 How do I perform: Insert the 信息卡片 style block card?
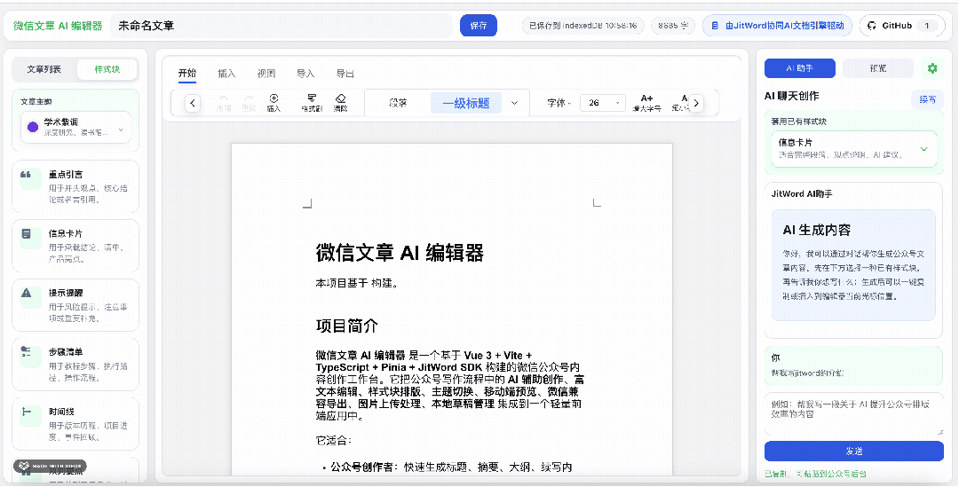click(75, 247)
